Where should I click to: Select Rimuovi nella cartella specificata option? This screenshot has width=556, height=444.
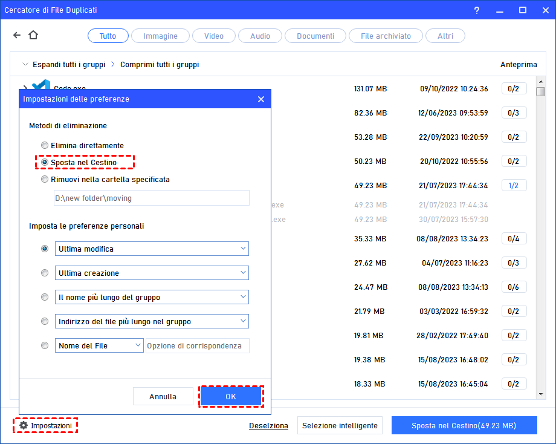(x=45, y=179)
